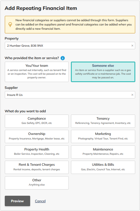Click the blue info icon beside provider question
The image size is (140, 211).
[x=63, y=58]
